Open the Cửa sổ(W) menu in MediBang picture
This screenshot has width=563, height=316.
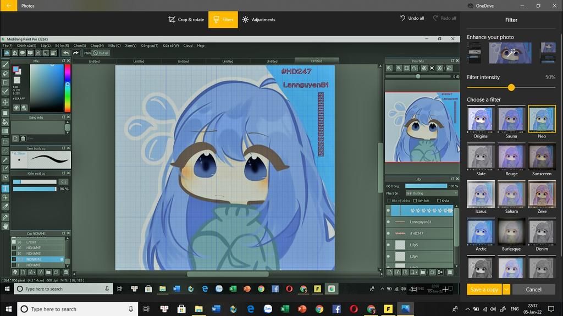[x=170, y=46]
